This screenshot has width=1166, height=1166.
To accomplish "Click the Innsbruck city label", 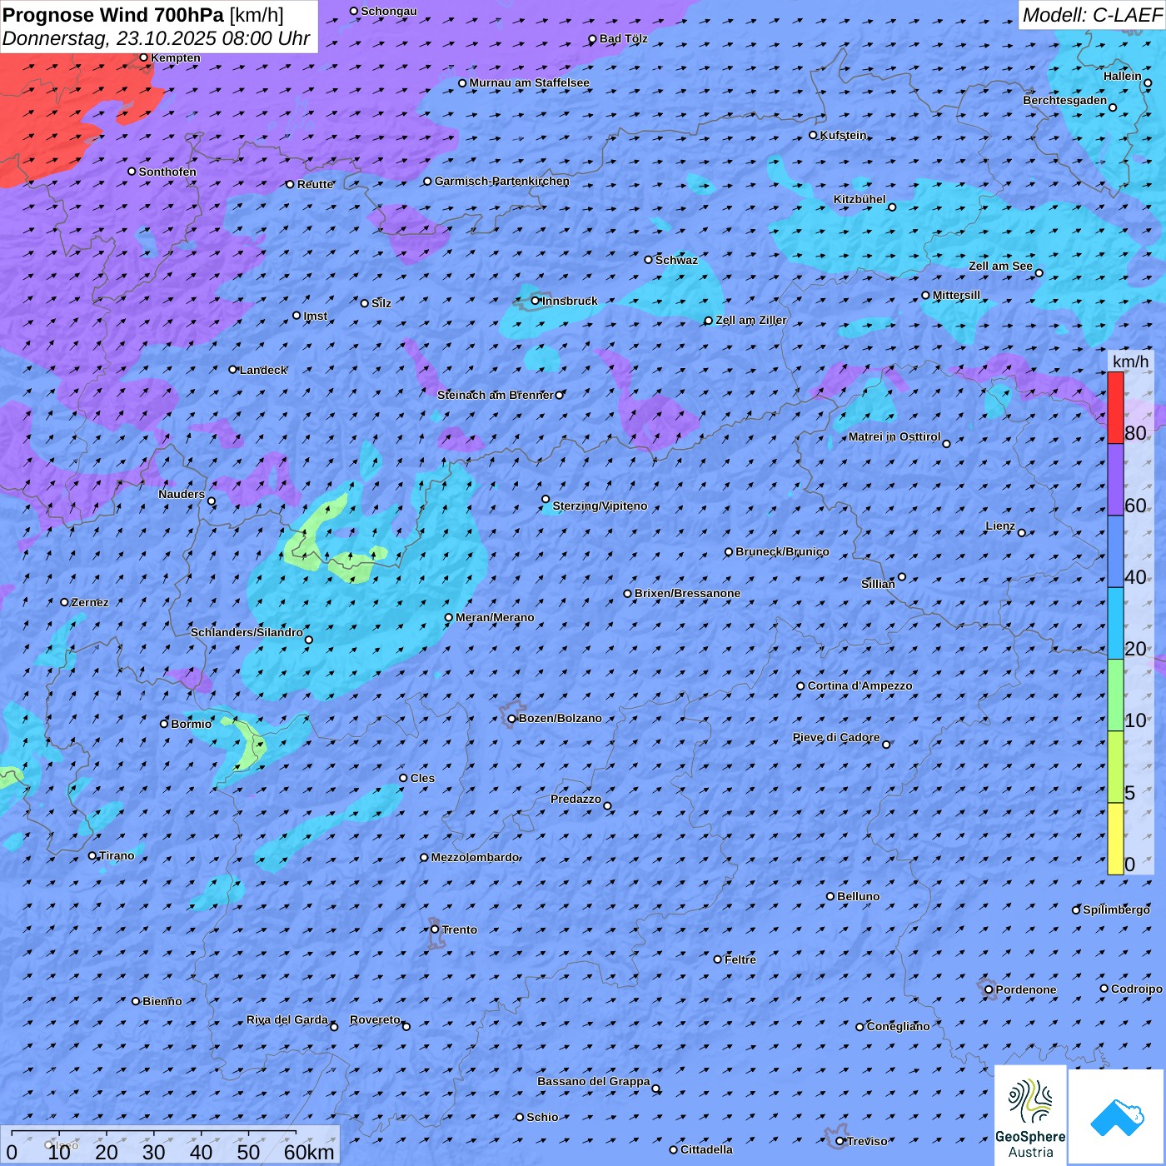I will (x=570, y=301).
